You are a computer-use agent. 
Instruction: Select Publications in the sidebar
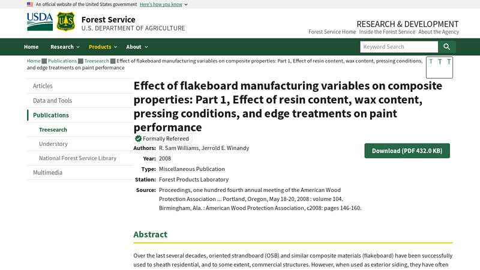click(80, 115)
